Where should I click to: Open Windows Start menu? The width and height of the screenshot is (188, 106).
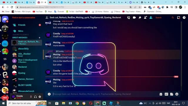tap(3, 103)
